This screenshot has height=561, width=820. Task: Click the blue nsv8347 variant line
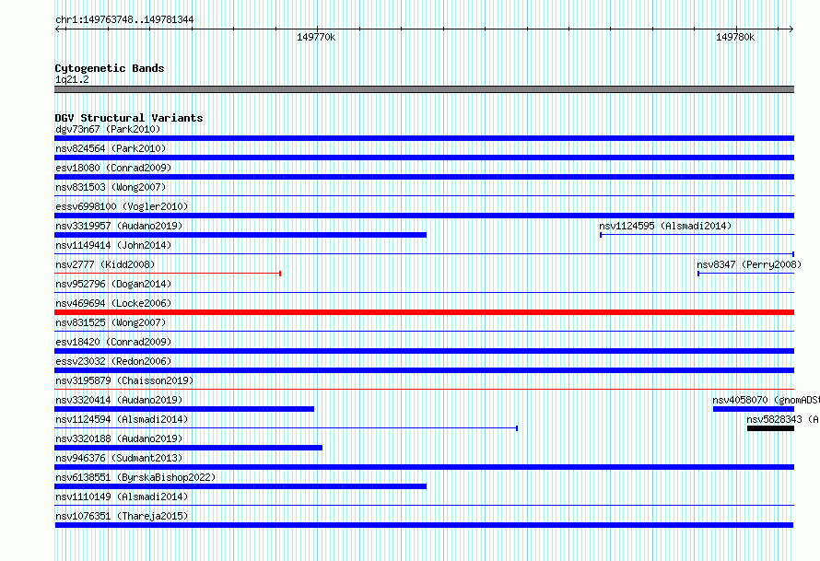[745, 274]
